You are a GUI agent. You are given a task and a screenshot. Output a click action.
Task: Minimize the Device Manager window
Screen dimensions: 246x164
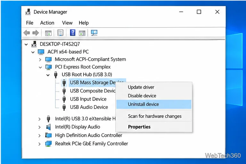coord(181,12)
